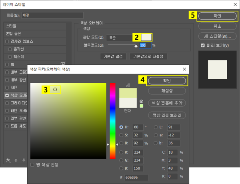Click the layer style preview thumbnail

217,70
